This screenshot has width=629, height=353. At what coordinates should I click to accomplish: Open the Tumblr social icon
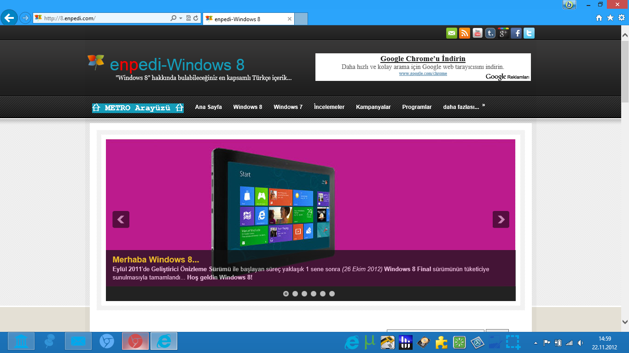pyautogui.click(x=490, y=33)
